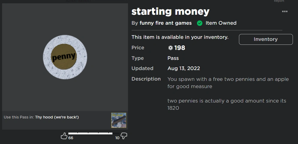Click the description about two pennies in 1820
The image size is (298, 144).
pos(227,104)
